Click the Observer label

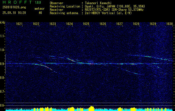coord(56,3)
